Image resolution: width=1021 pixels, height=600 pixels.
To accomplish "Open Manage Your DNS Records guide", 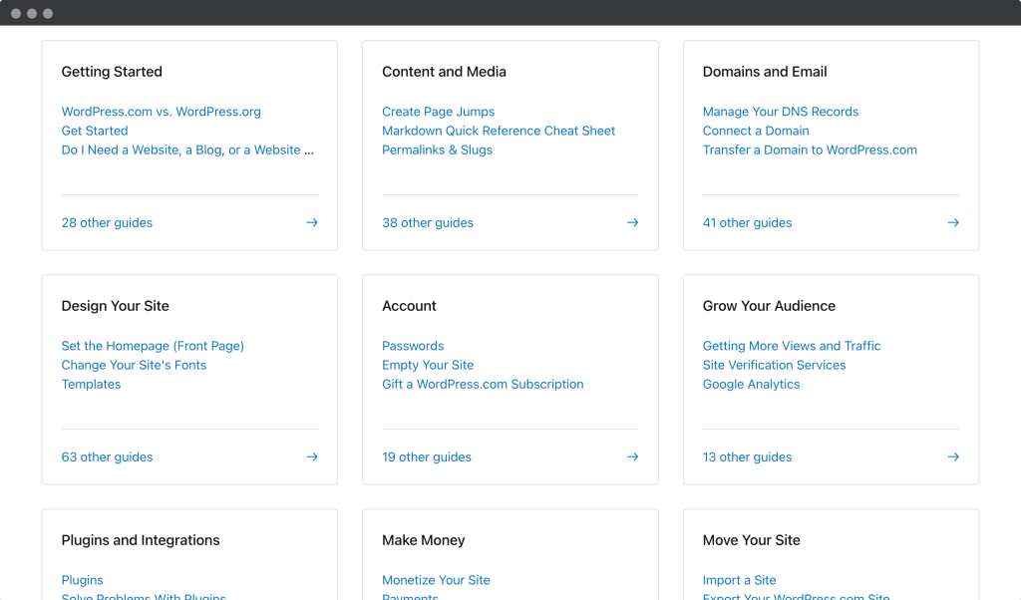I will [780, 112].
